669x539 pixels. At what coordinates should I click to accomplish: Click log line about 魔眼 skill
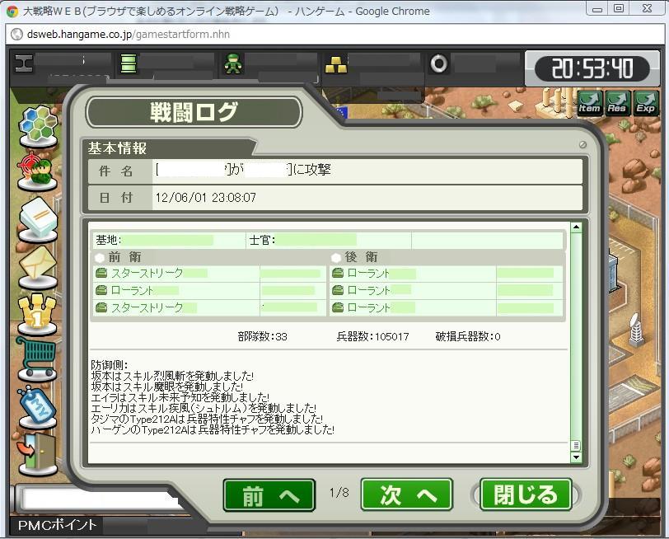click(166, 387)
